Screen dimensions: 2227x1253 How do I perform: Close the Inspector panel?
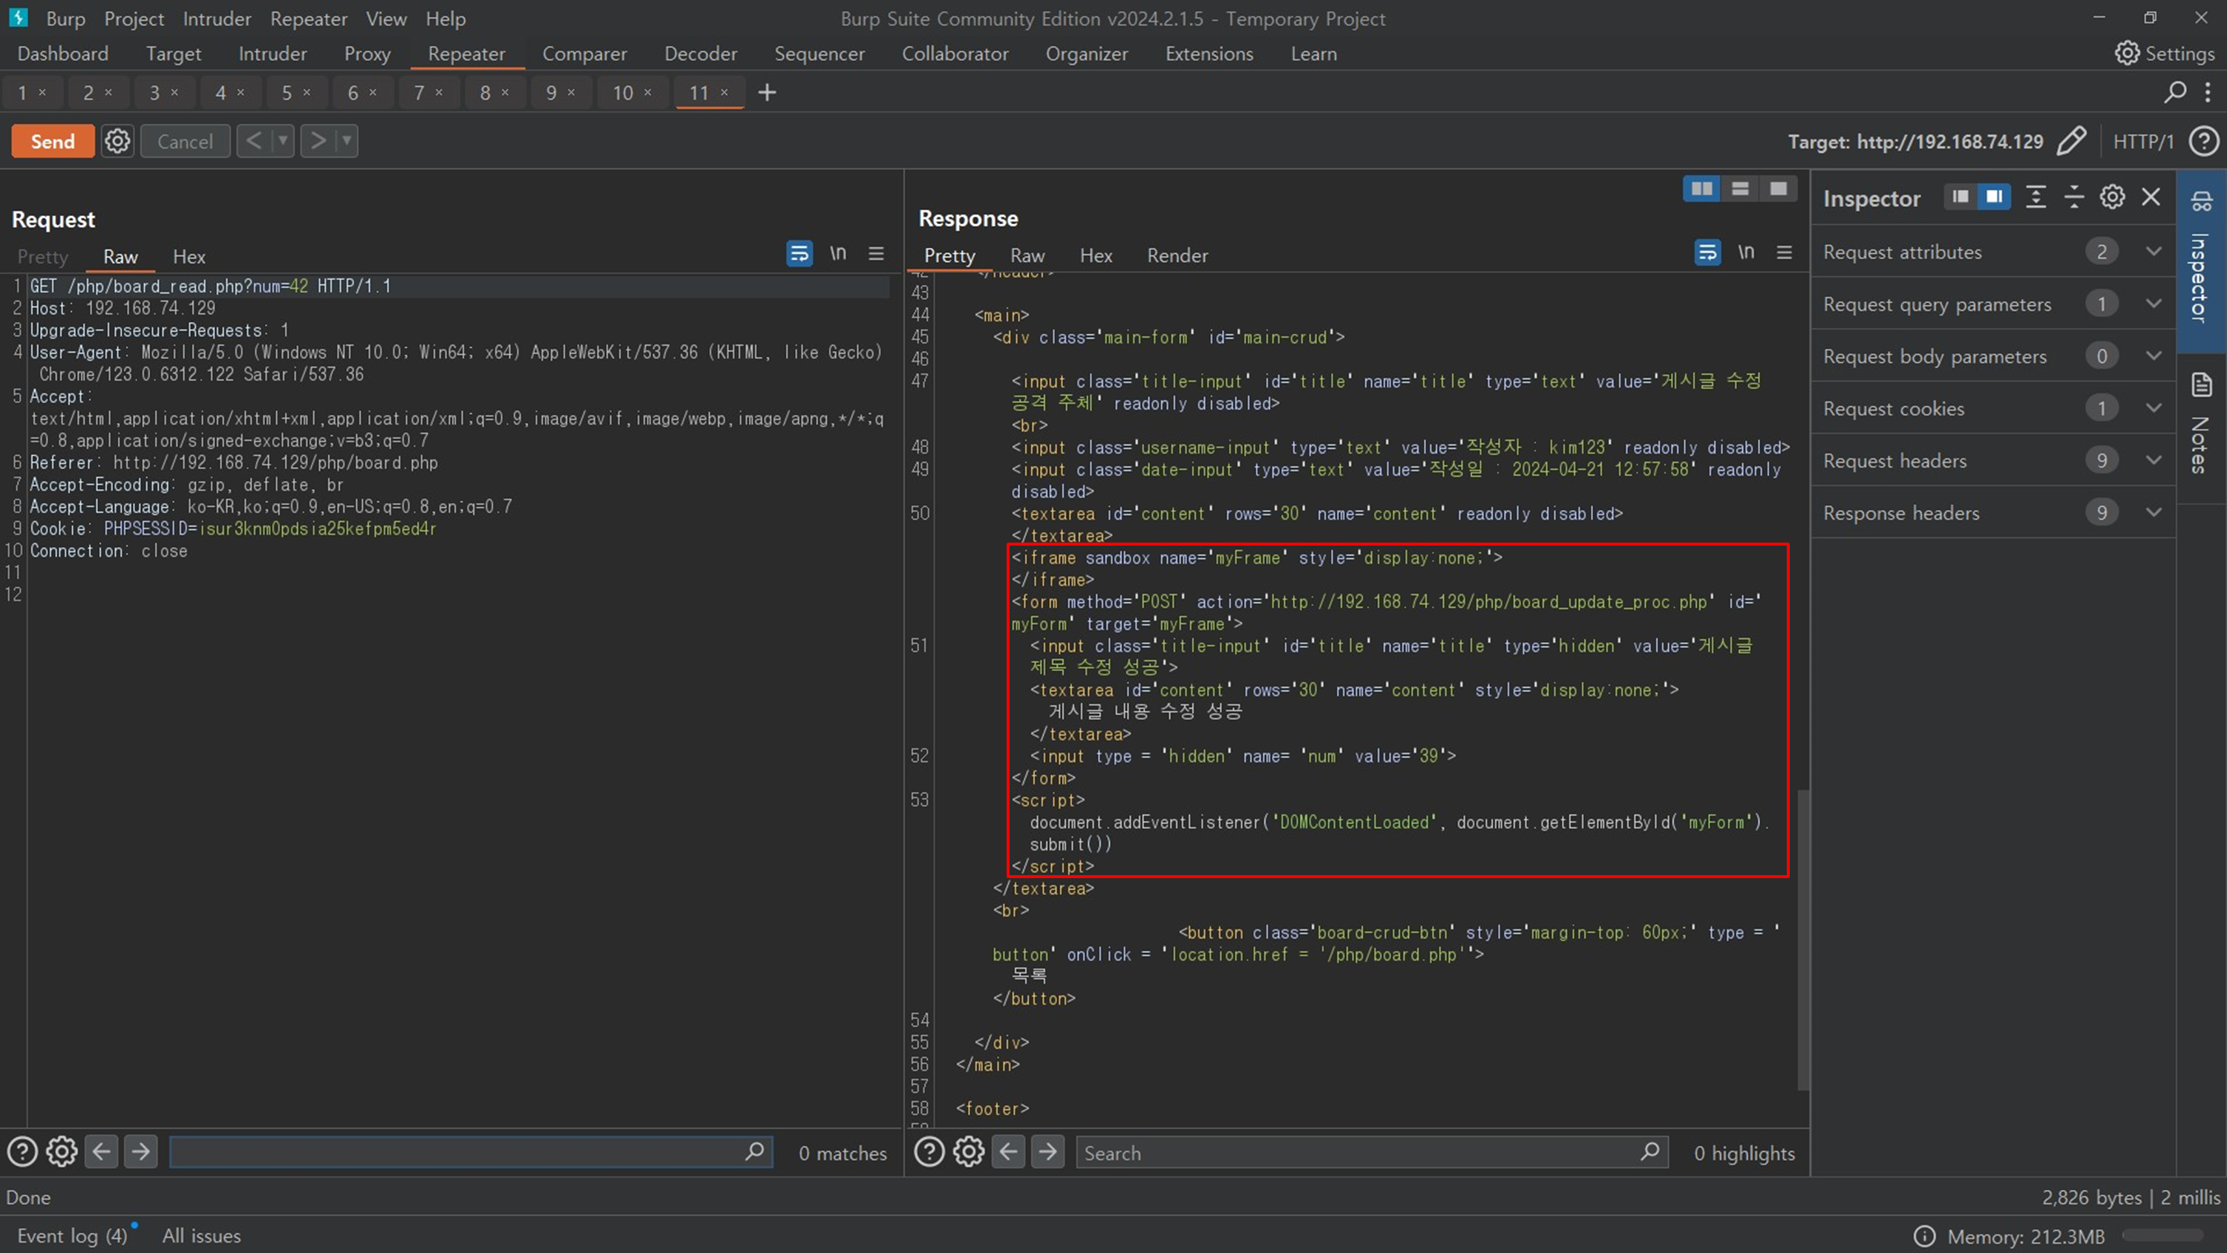coord(2151,197)
